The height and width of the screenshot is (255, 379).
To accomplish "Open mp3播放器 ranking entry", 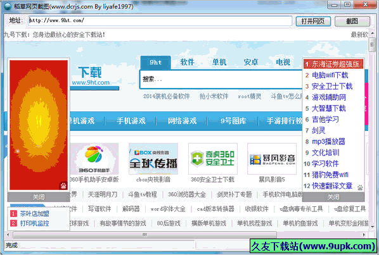I will click(x=328, y=142).
